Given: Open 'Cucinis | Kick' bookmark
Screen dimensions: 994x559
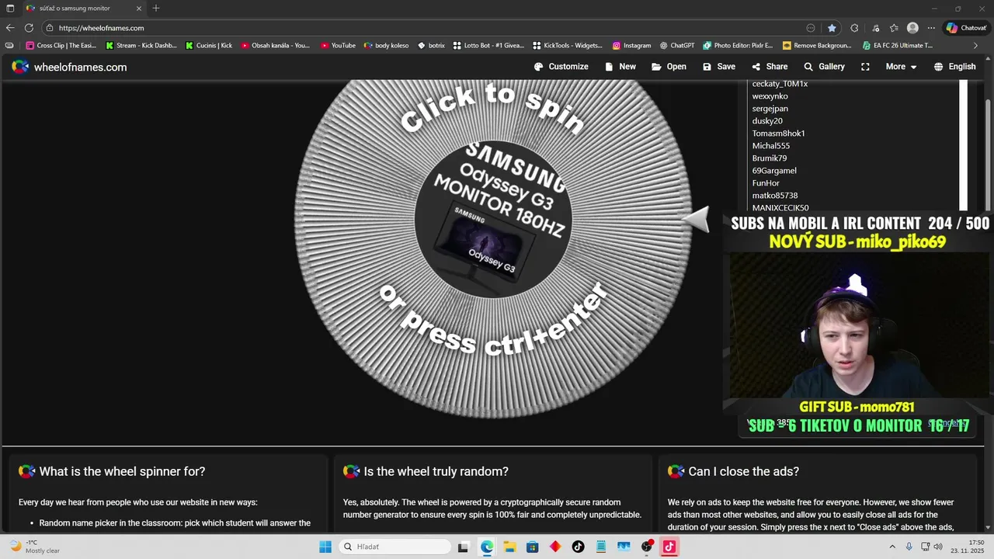Looking at the screenshot, I should tap(209, 46).
